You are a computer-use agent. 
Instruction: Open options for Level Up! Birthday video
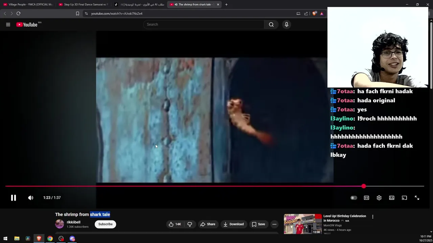(x=373, y=217)
